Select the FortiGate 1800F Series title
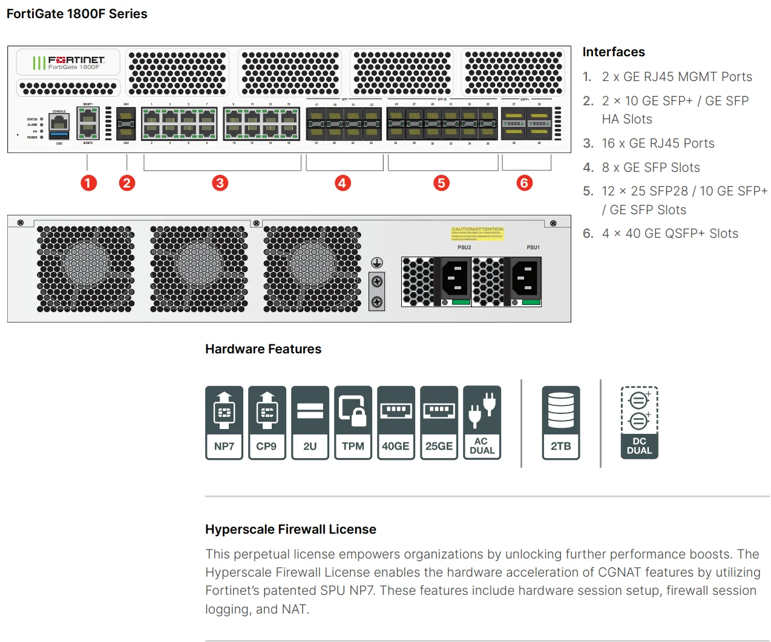The height and width of the screenshot is (642, 771). pos(76,13)
